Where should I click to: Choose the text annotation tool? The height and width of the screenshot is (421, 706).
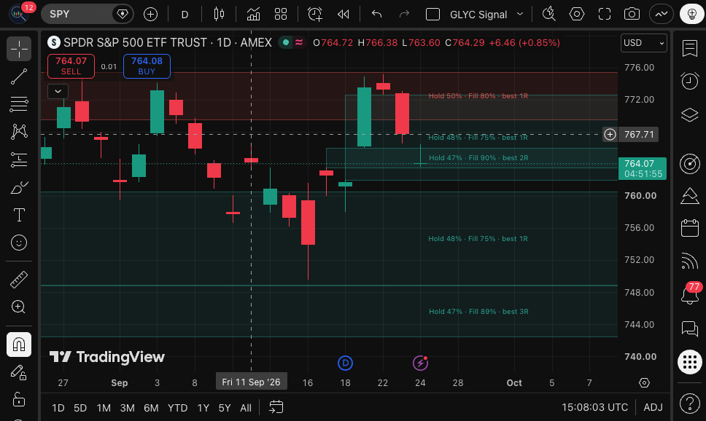19,215
